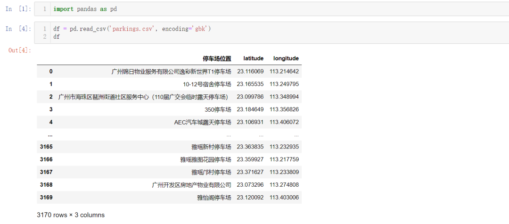Click the 雅怡阁停车场 cell
The image size is (509, 224).
tap(214, 198)
